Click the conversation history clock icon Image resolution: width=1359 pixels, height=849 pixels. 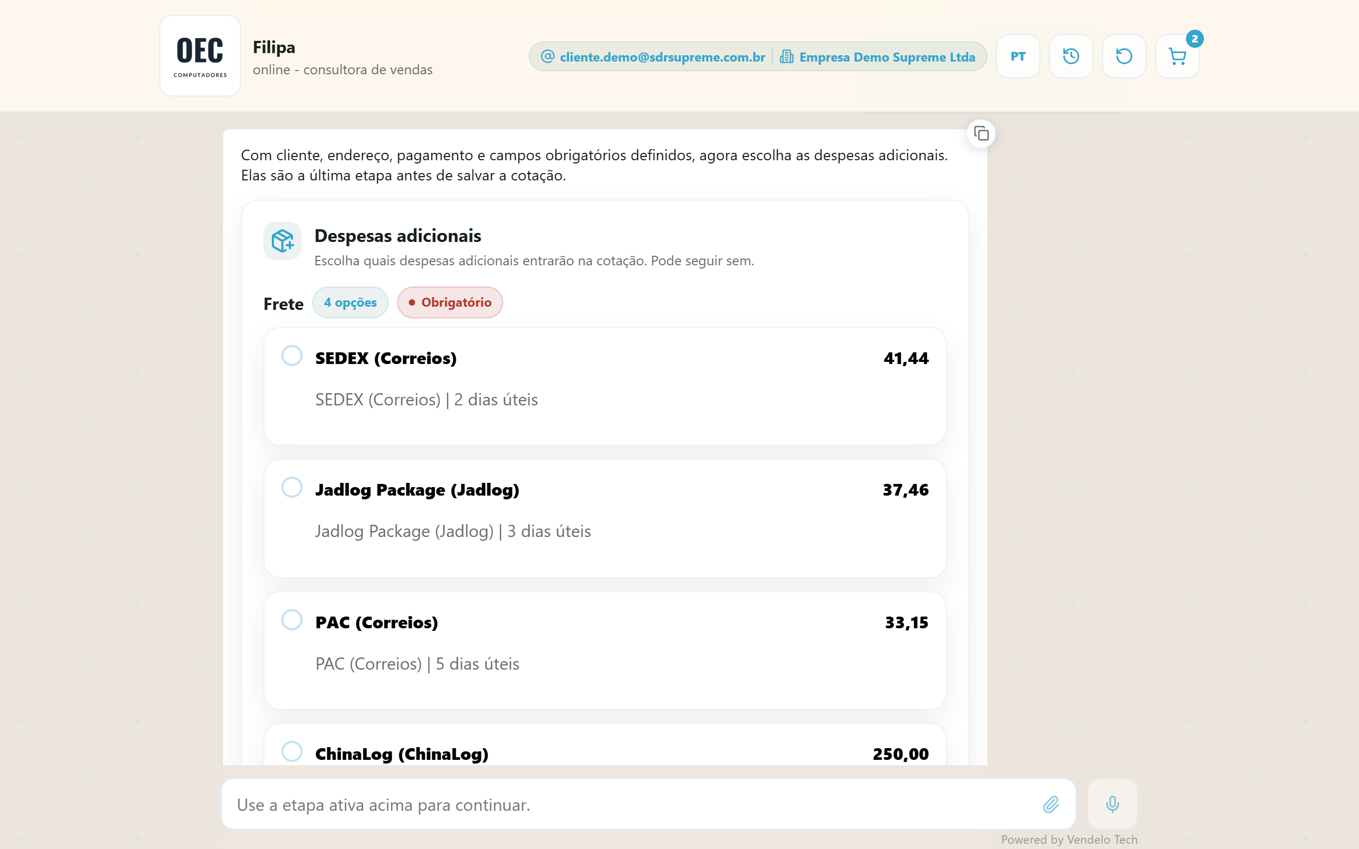point(1071,57)
